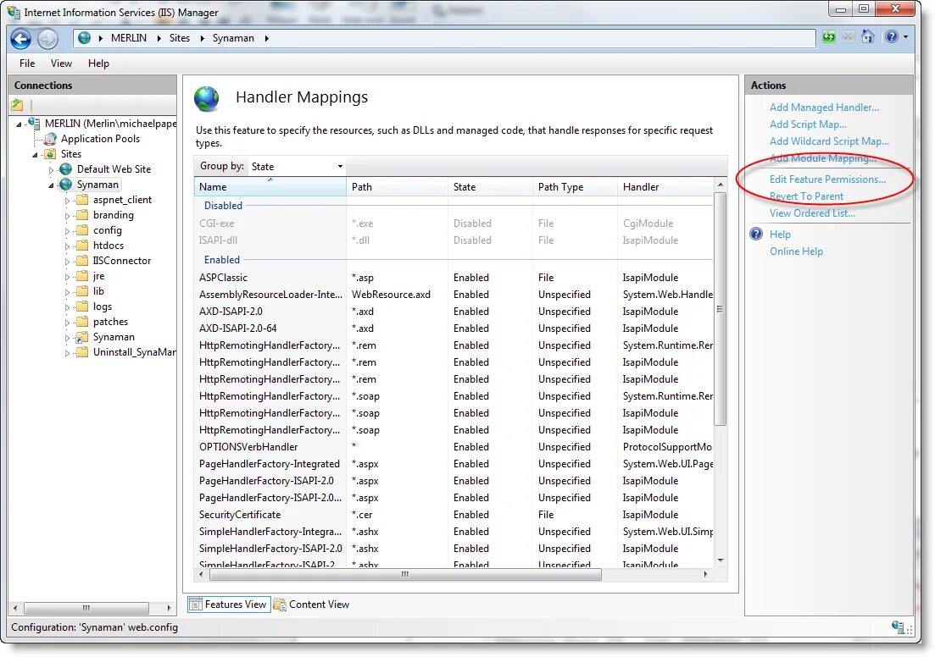935x657 pixels.
Task: Click the Create New Connection icon in Connections
Action: point(17,106)
